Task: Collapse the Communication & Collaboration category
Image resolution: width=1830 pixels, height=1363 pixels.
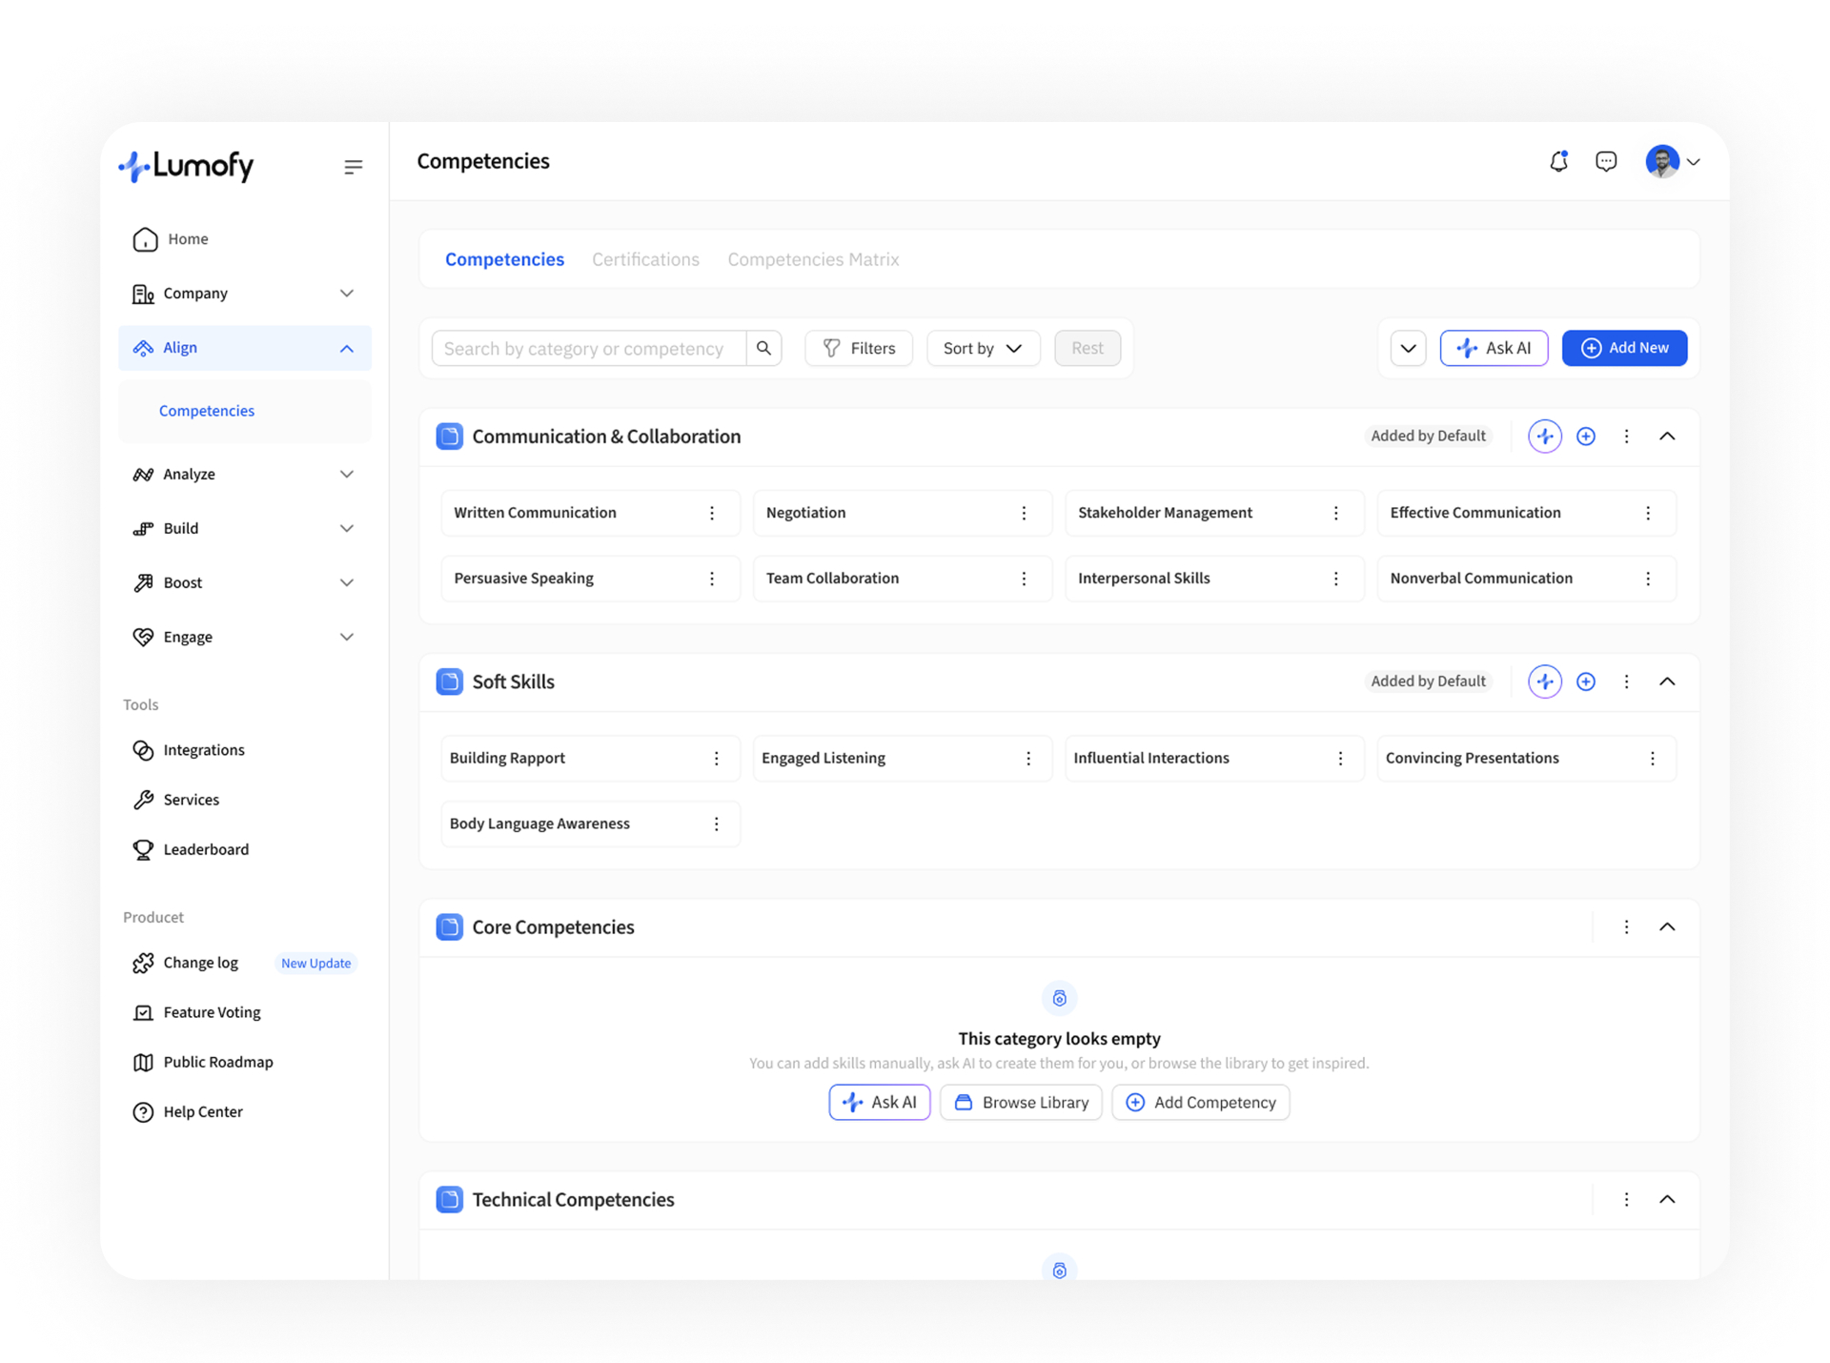Action: point(1667,436)
